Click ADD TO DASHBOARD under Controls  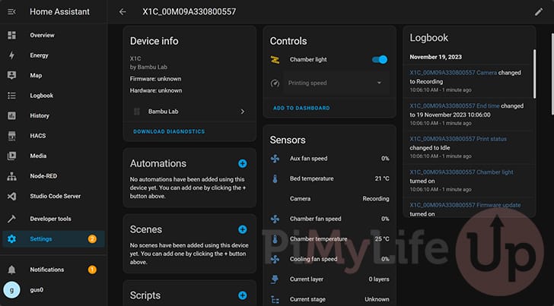[301, 109]
